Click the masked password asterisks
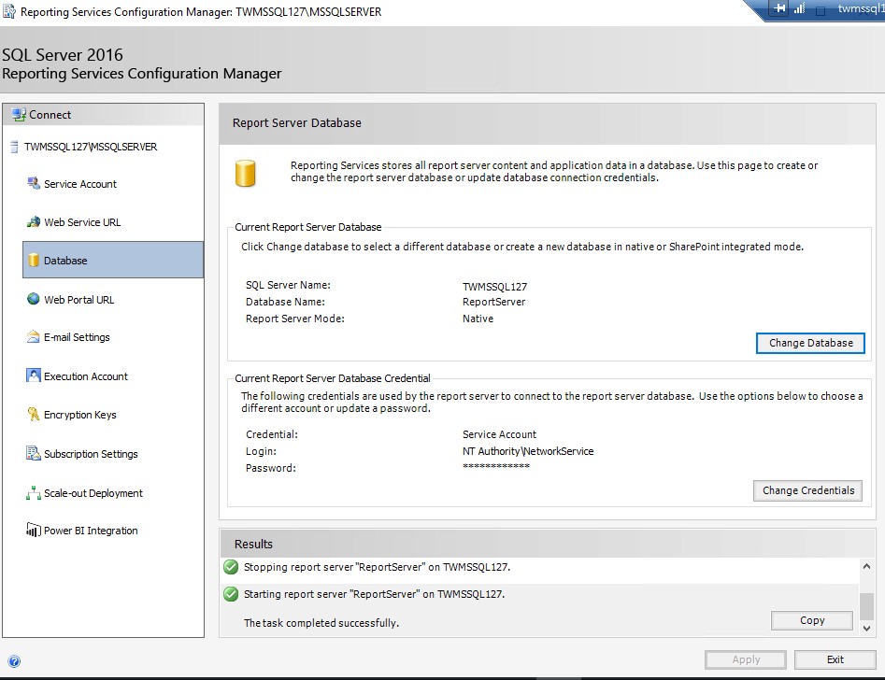This screenshot has width=885, height=680. tap(496, 466)
